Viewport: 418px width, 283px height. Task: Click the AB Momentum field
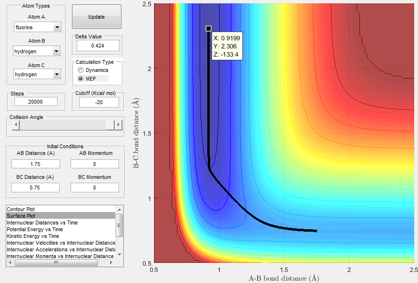[x=95, y=164]
